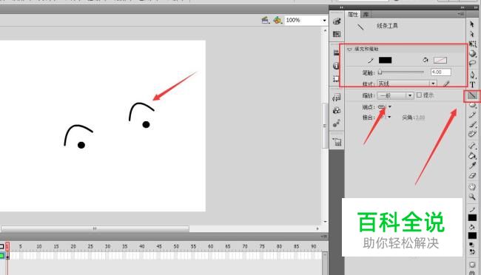Select the Lasso tool

point(472,63)
